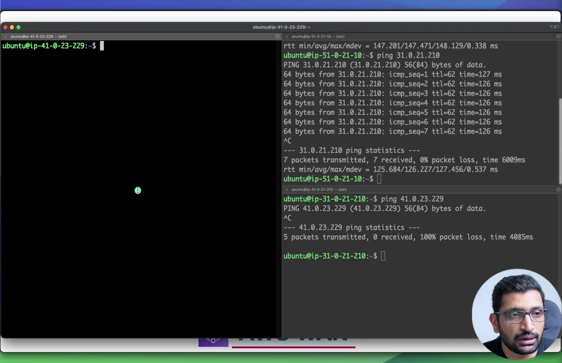The image size is (562, 363).
Task: Click the window title 'ubuntu@ip-41-0-23-229: ~'
Action: point(281,27)
